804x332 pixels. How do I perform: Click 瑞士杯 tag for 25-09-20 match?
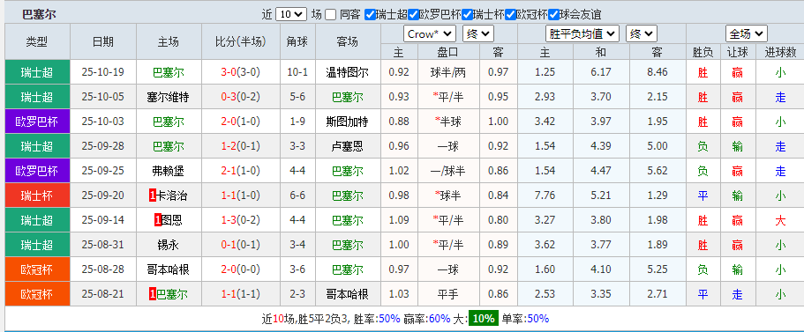point(37,196)
